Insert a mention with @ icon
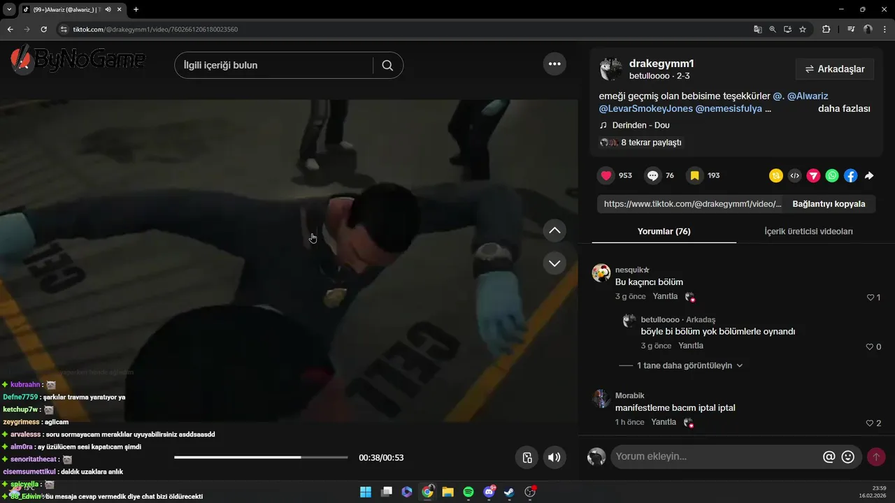895x503 pixels. click(x=829, y=457)
